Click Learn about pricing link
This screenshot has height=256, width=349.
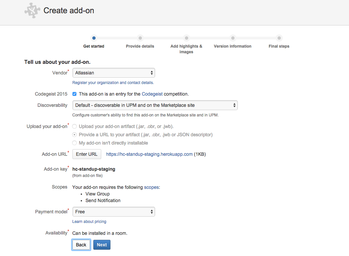click(x=89, y=222)
